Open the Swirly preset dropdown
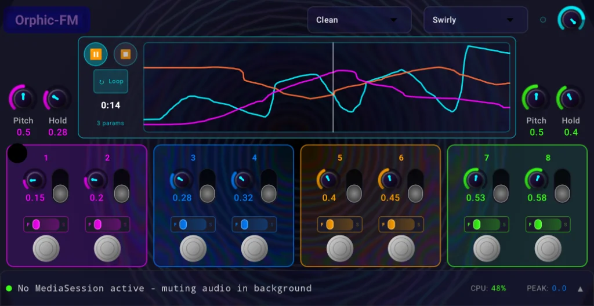This screenshot has height=306, width=594. [476, 20]
